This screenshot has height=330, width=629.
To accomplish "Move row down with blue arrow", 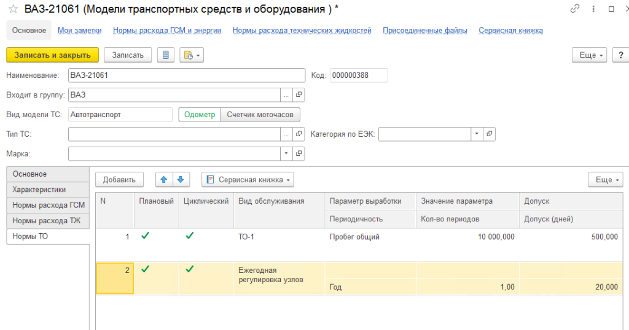I will tap(181, 180).
